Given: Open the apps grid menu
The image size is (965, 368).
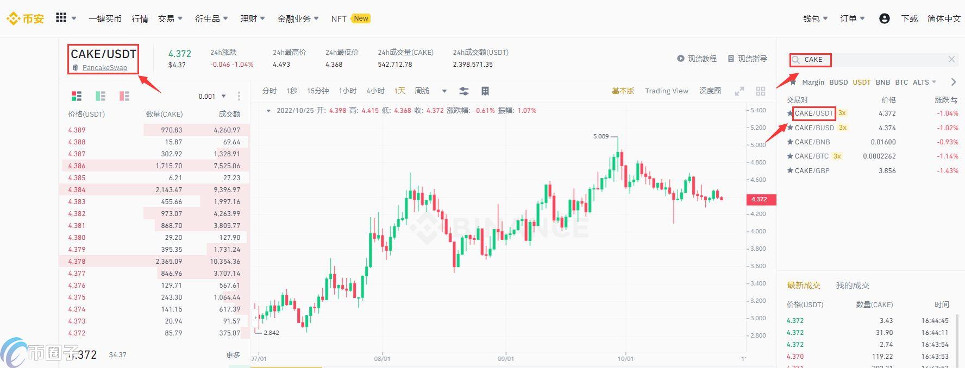Looking at the screenshot, I should (61, 18).
